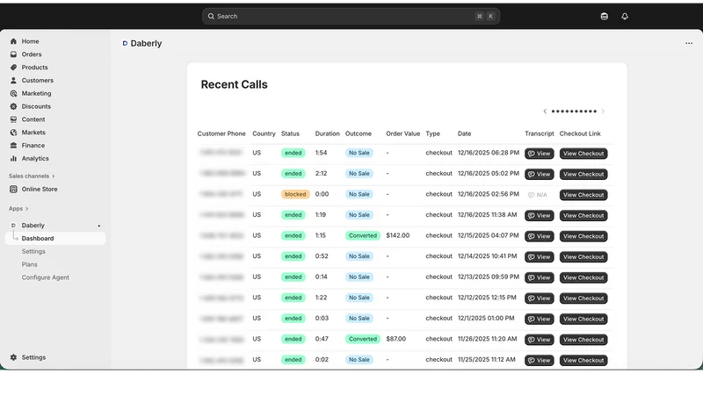Click the Converted badge for $87.00
This screenshot has width=703, height=395.
pyautogui.click(x=363, y=339)
